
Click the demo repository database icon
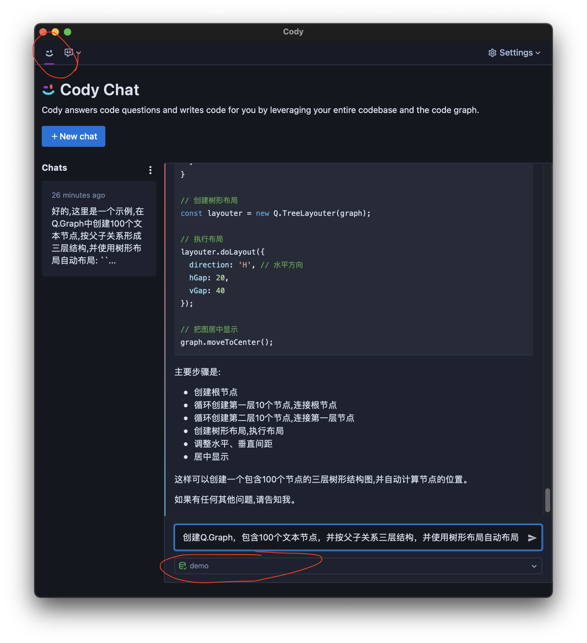pos(182,566)
